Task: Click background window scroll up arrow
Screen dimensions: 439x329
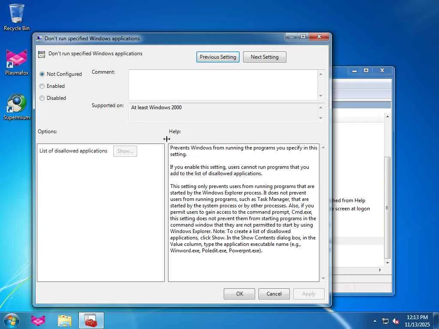Action: coord(387,117)
